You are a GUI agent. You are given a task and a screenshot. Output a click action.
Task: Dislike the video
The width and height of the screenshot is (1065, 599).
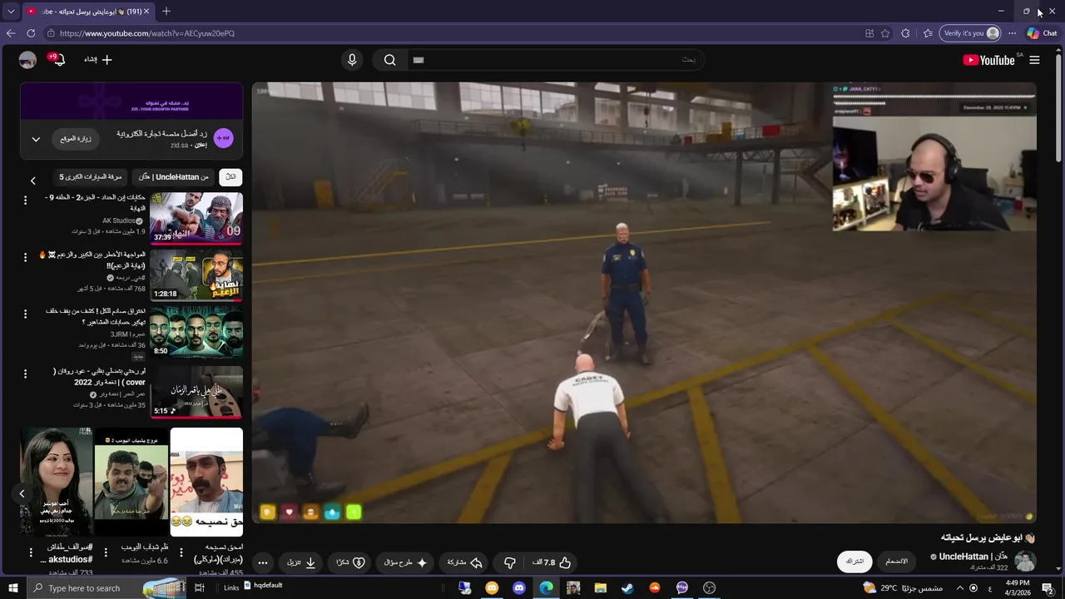click(510, 562)
